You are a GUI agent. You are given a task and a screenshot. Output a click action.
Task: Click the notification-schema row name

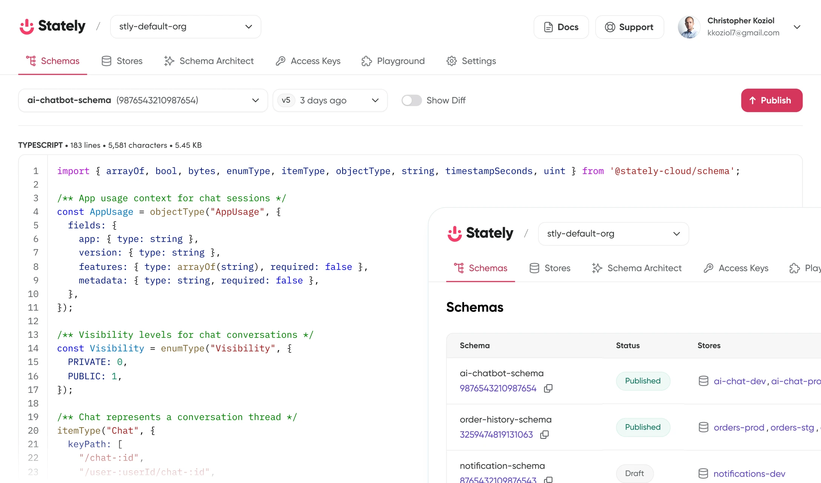tap(502, 466)
